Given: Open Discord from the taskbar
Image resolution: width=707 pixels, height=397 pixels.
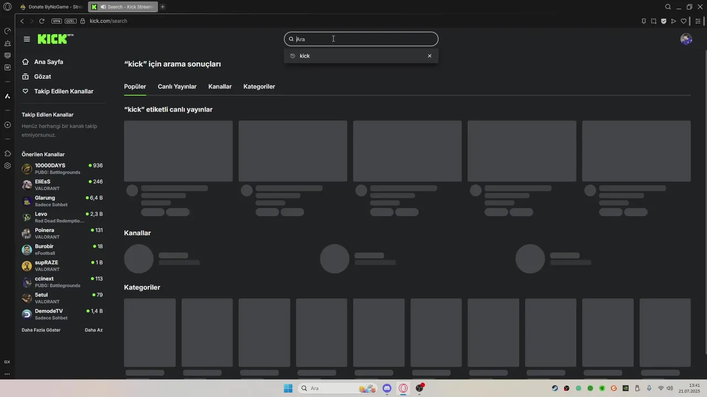Looking at the screenshot, I should pyautogui.click(x=387, y=388).
